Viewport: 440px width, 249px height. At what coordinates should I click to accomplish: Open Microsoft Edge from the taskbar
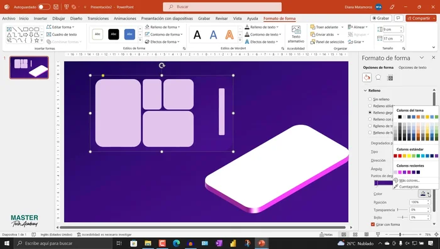click(176, 243)
